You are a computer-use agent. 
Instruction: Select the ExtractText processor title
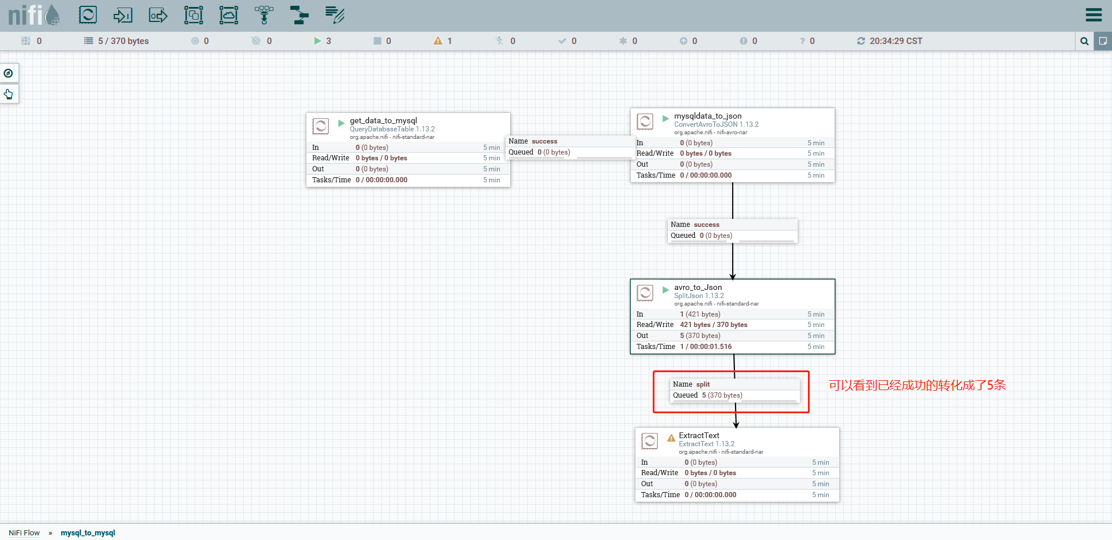[x=699, y=435]
